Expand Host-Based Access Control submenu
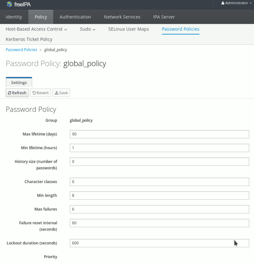 (x=36, y=29)
